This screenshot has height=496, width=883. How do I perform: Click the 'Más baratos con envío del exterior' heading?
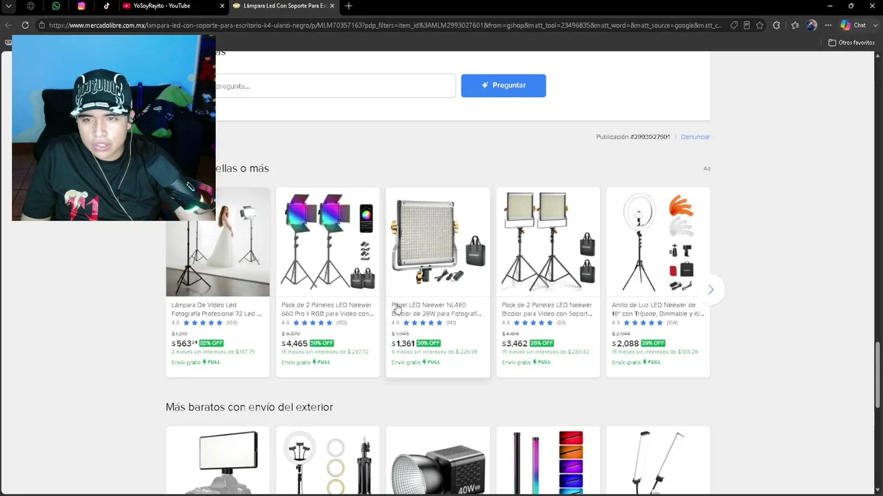249,407
